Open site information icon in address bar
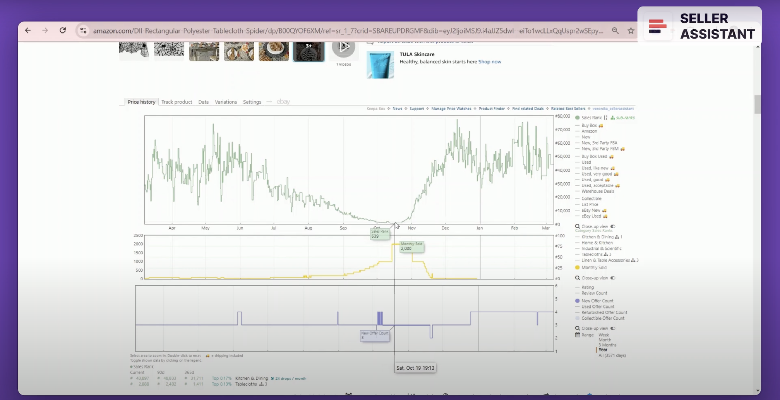This screenshot has width=780, height=400. pos(83,31)
